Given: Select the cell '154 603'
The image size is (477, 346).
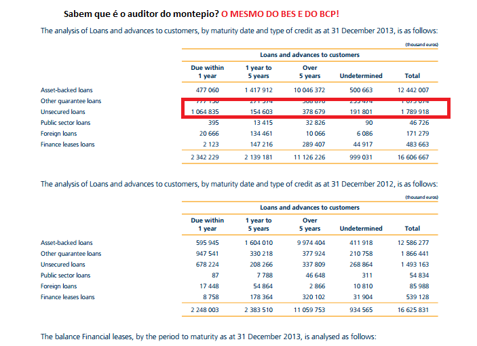Looking at the screenshot, I should tap(261, 112).
